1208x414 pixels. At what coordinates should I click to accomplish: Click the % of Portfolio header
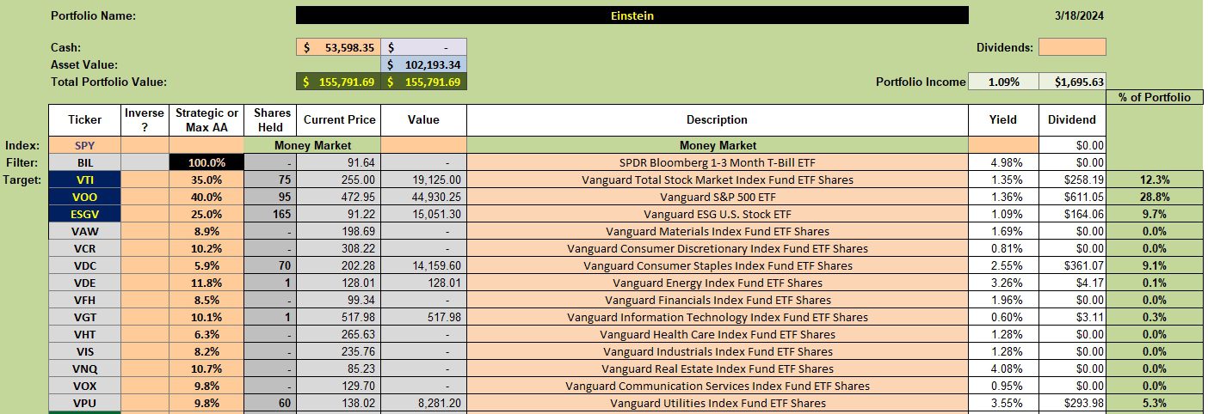tap(1154, 97)
